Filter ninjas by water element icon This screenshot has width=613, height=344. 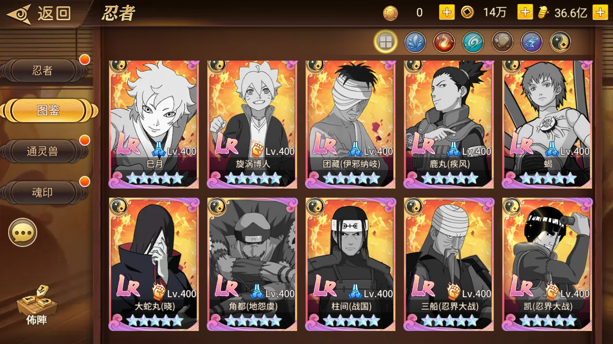[415, 42]
